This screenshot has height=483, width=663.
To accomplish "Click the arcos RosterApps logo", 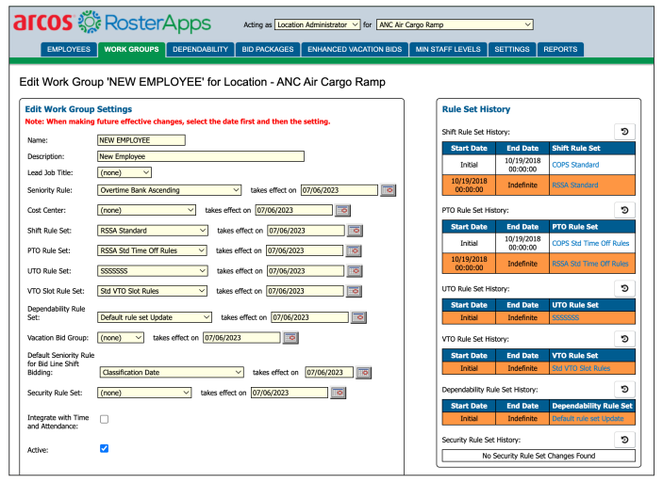I will (112, 23).
